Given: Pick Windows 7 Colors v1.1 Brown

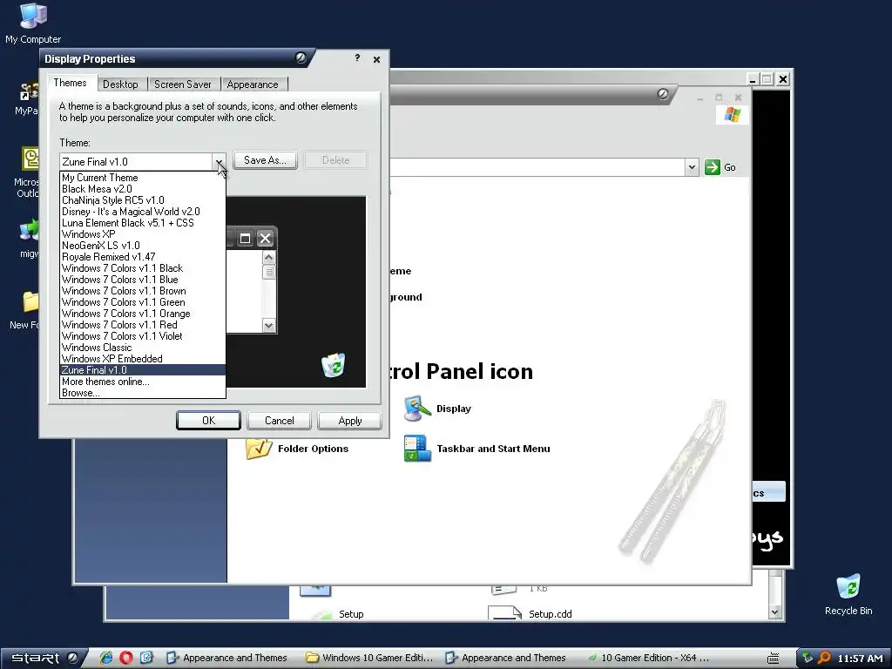Looking at the screenshot, I should [x=143, y=291].
